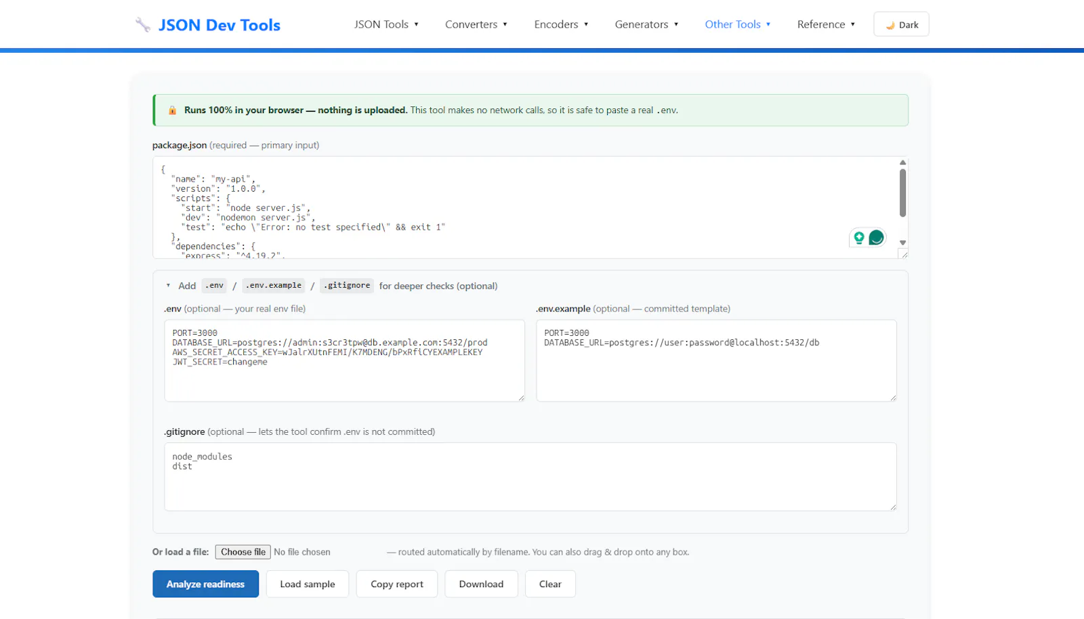
Task: Click the .gitignore code tag
Action: (x=347, y=286)
